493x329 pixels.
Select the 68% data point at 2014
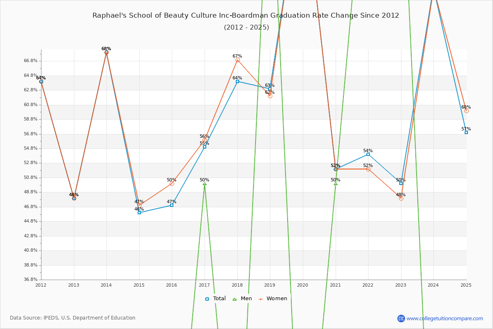pos(106,52)
